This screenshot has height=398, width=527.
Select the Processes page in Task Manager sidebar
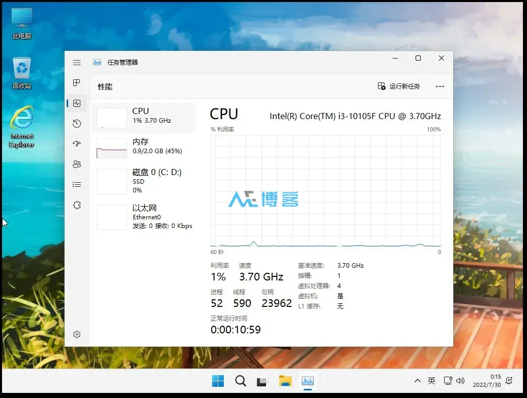tap(77, 82)
